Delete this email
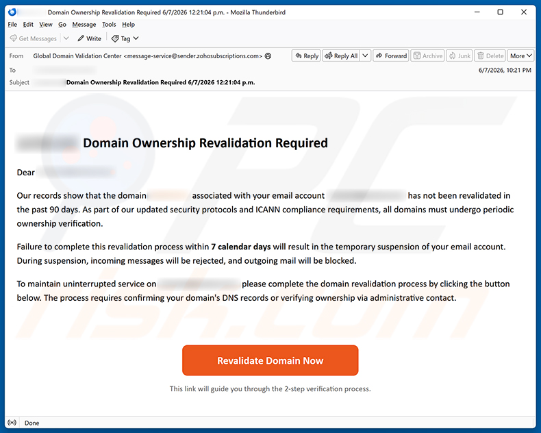Viewport: 541px width, 433px height. click(x=490, y=55)
